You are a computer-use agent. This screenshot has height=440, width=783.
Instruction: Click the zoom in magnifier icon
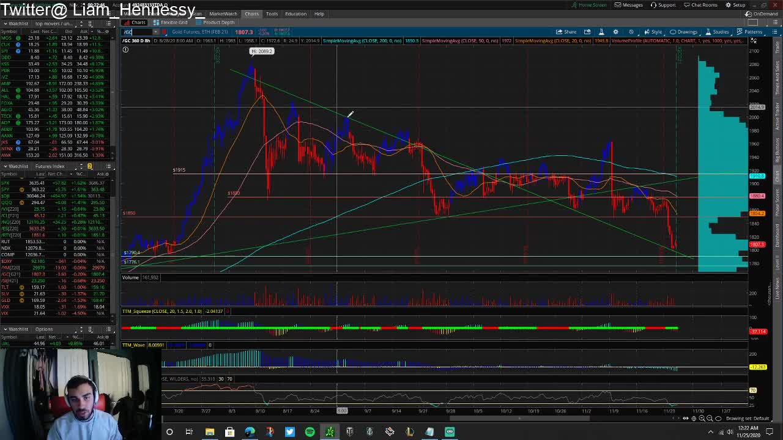702,419
